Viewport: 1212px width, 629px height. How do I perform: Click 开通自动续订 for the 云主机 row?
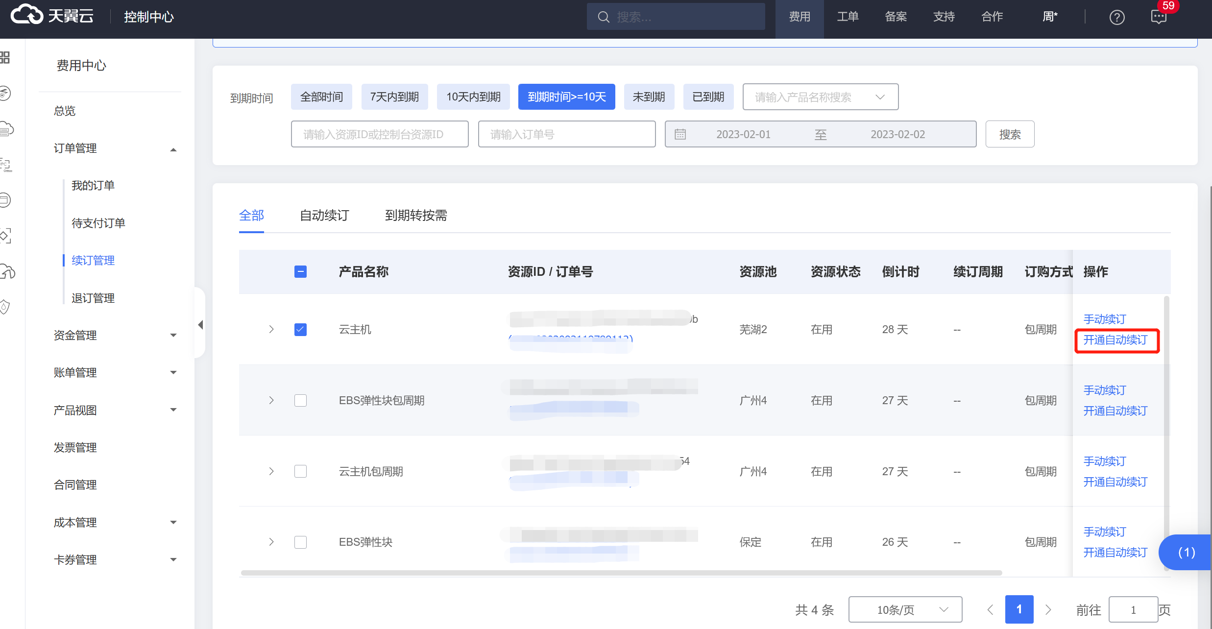tap(1115, 340)
